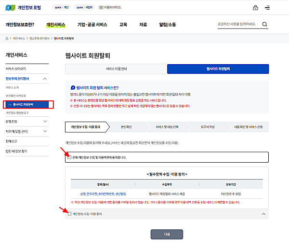
Task: Click the 웹사이트 회원탈퇴 page heading
Action: (88, 56)
